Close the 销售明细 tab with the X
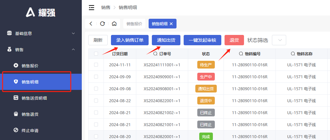 pos(171,24)
